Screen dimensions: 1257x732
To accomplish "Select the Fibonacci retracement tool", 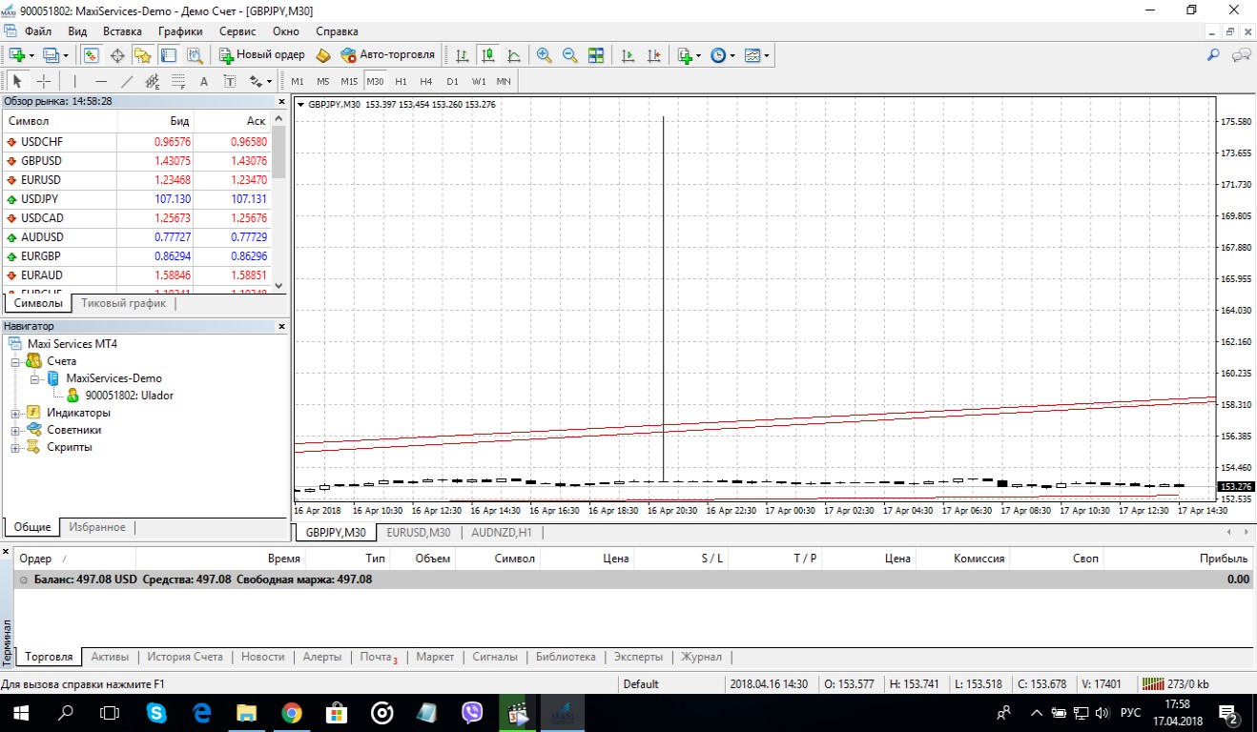I will (x=178, y=81).
